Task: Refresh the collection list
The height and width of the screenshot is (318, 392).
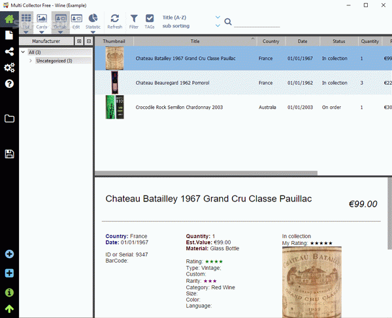Action: point(115,22)
